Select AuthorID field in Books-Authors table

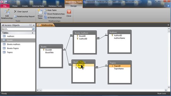(83, 39)
